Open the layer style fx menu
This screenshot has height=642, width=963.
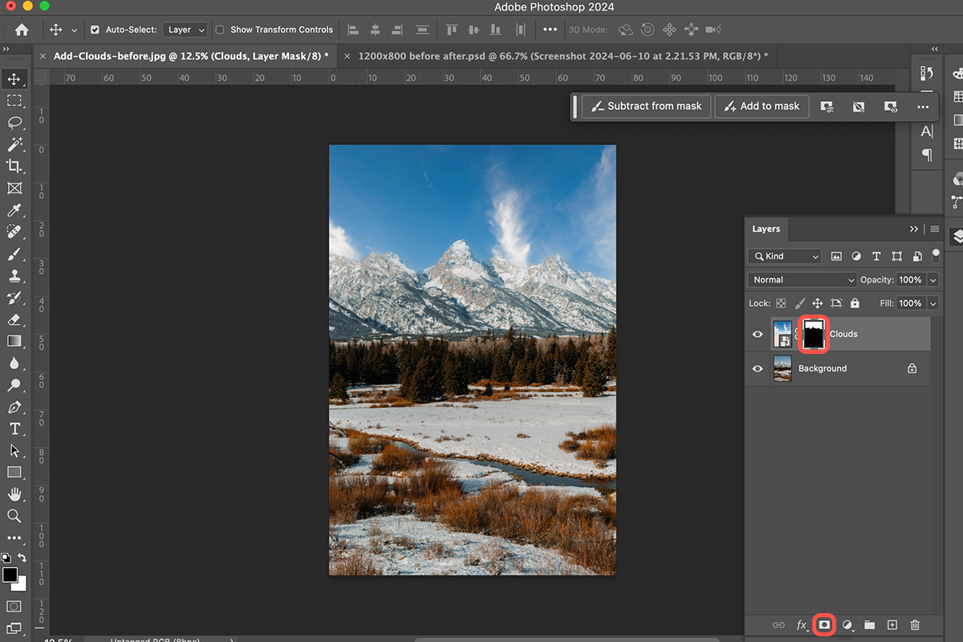pyautogui.click(x=802, y=624)
